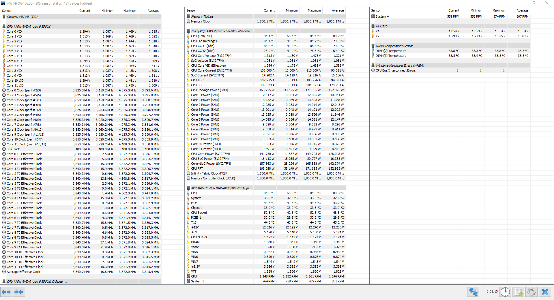Click the right panel Average column header
The width and height of the screenshot is (554, 300).
(519, 10)
